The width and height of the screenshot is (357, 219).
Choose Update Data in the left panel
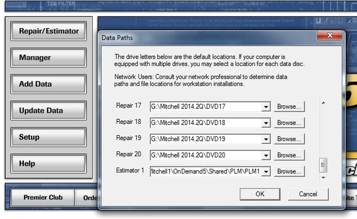[x=49, y=111]
